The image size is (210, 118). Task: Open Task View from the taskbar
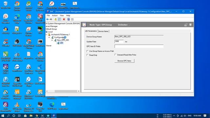point(19,116)
